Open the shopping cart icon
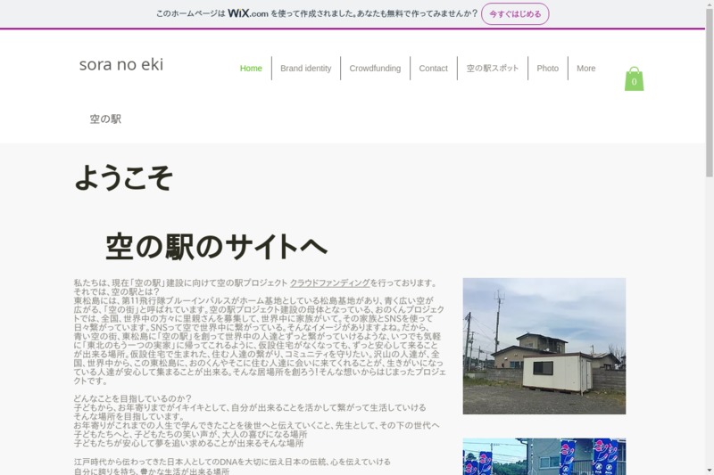The height and width of the screenshot is (475, 714). (x=634, y=79)
